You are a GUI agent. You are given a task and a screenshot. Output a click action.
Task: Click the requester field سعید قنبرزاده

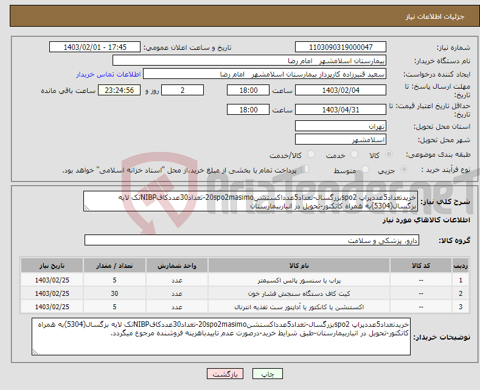(265, 74)
